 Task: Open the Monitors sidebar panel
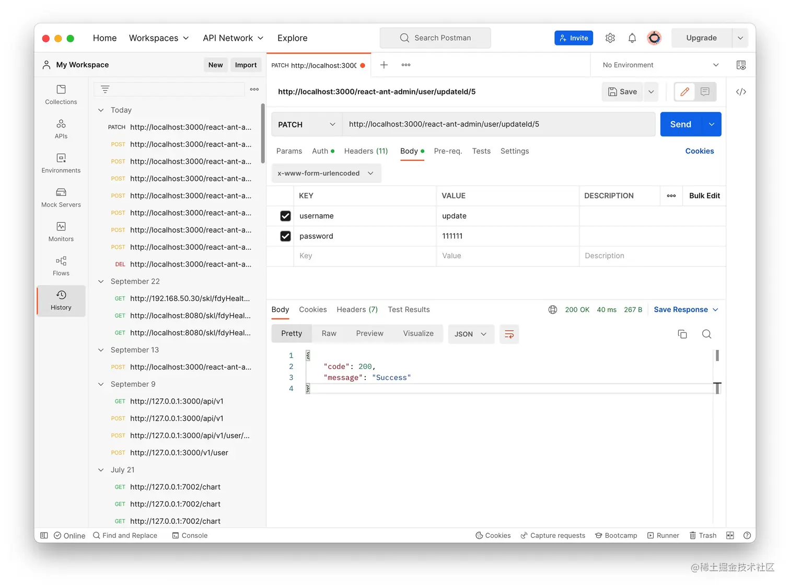[x=61, y=232]
